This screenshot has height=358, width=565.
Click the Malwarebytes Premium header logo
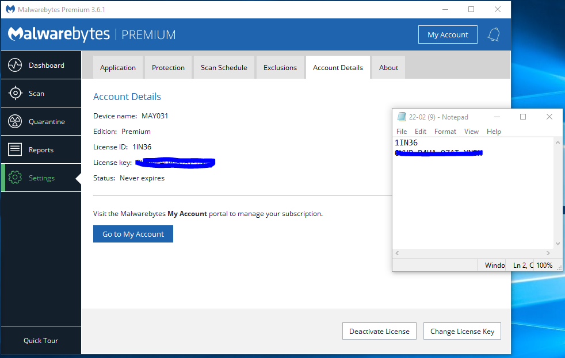(x=92, y=34)
